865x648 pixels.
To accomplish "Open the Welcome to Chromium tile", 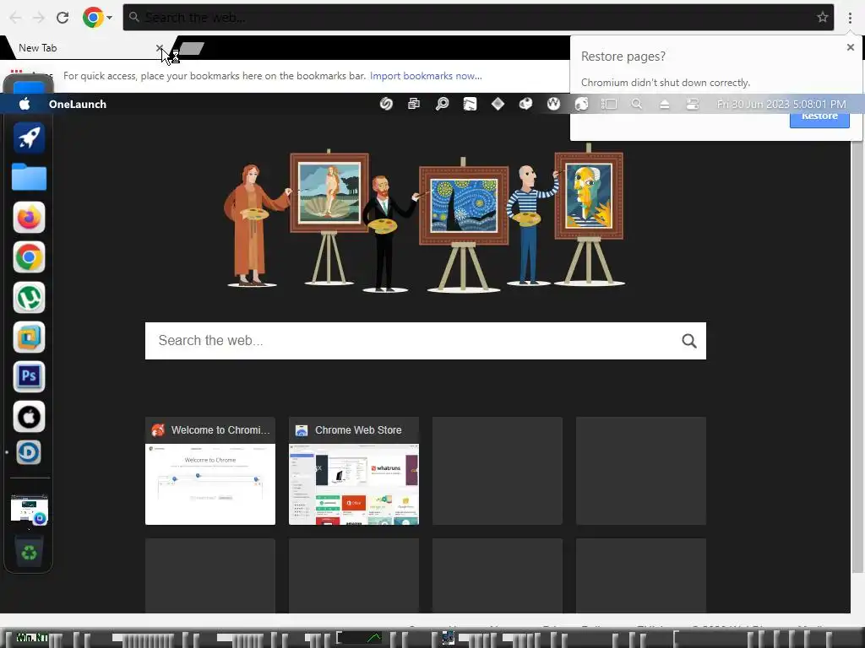I will pyautogui.click(x=210, y=471).
